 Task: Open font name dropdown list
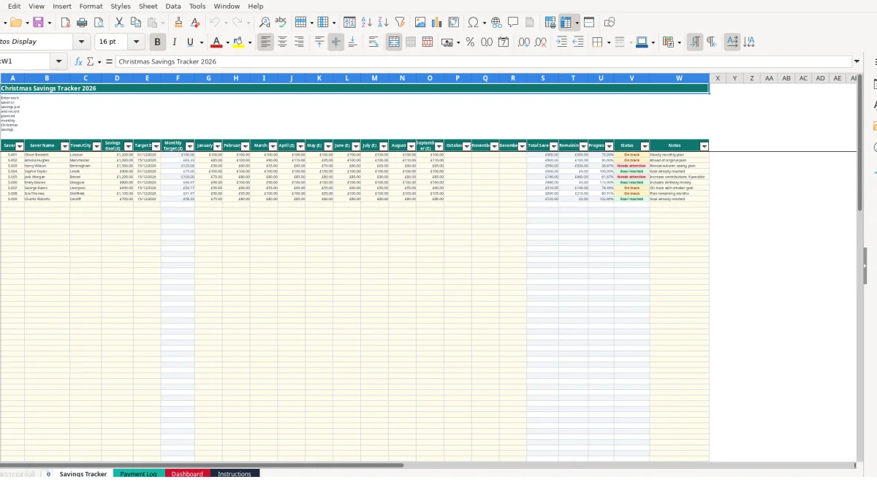click(82, 42)
